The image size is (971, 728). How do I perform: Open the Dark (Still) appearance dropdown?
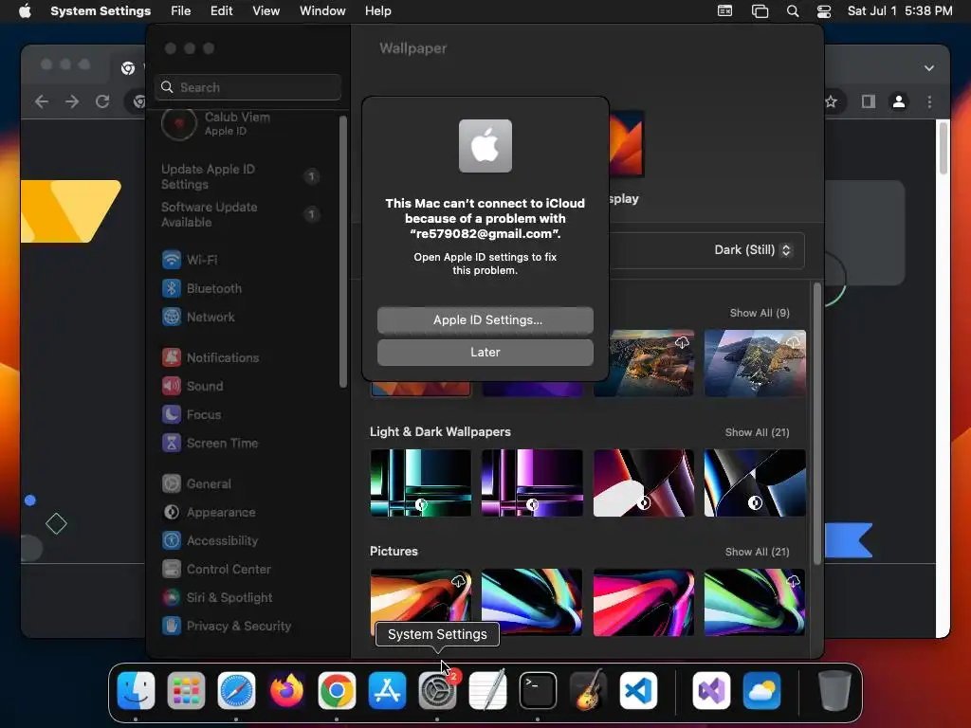(752, 250)
